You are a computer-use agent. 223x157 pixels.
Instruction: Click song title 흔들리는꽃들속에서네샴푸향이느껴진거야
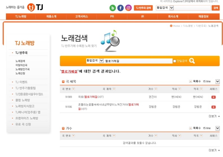(x=108, y=107)
